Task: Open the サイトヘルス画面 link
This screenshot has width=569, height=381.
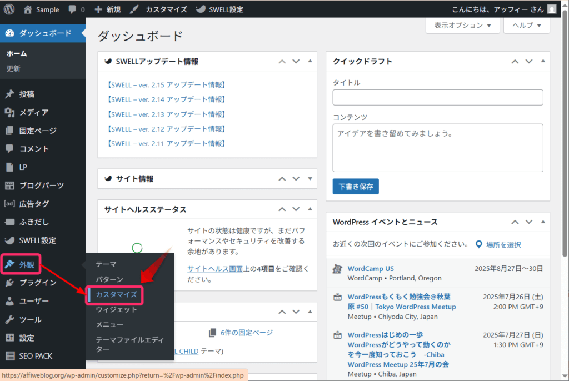Action: tap(215, 269)
